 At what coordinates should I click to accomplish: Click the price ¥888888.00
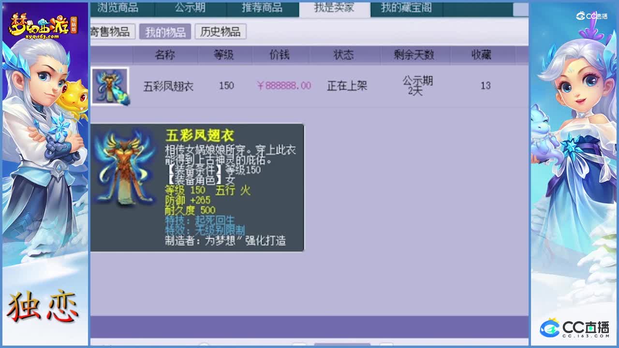tap(284, 86)
